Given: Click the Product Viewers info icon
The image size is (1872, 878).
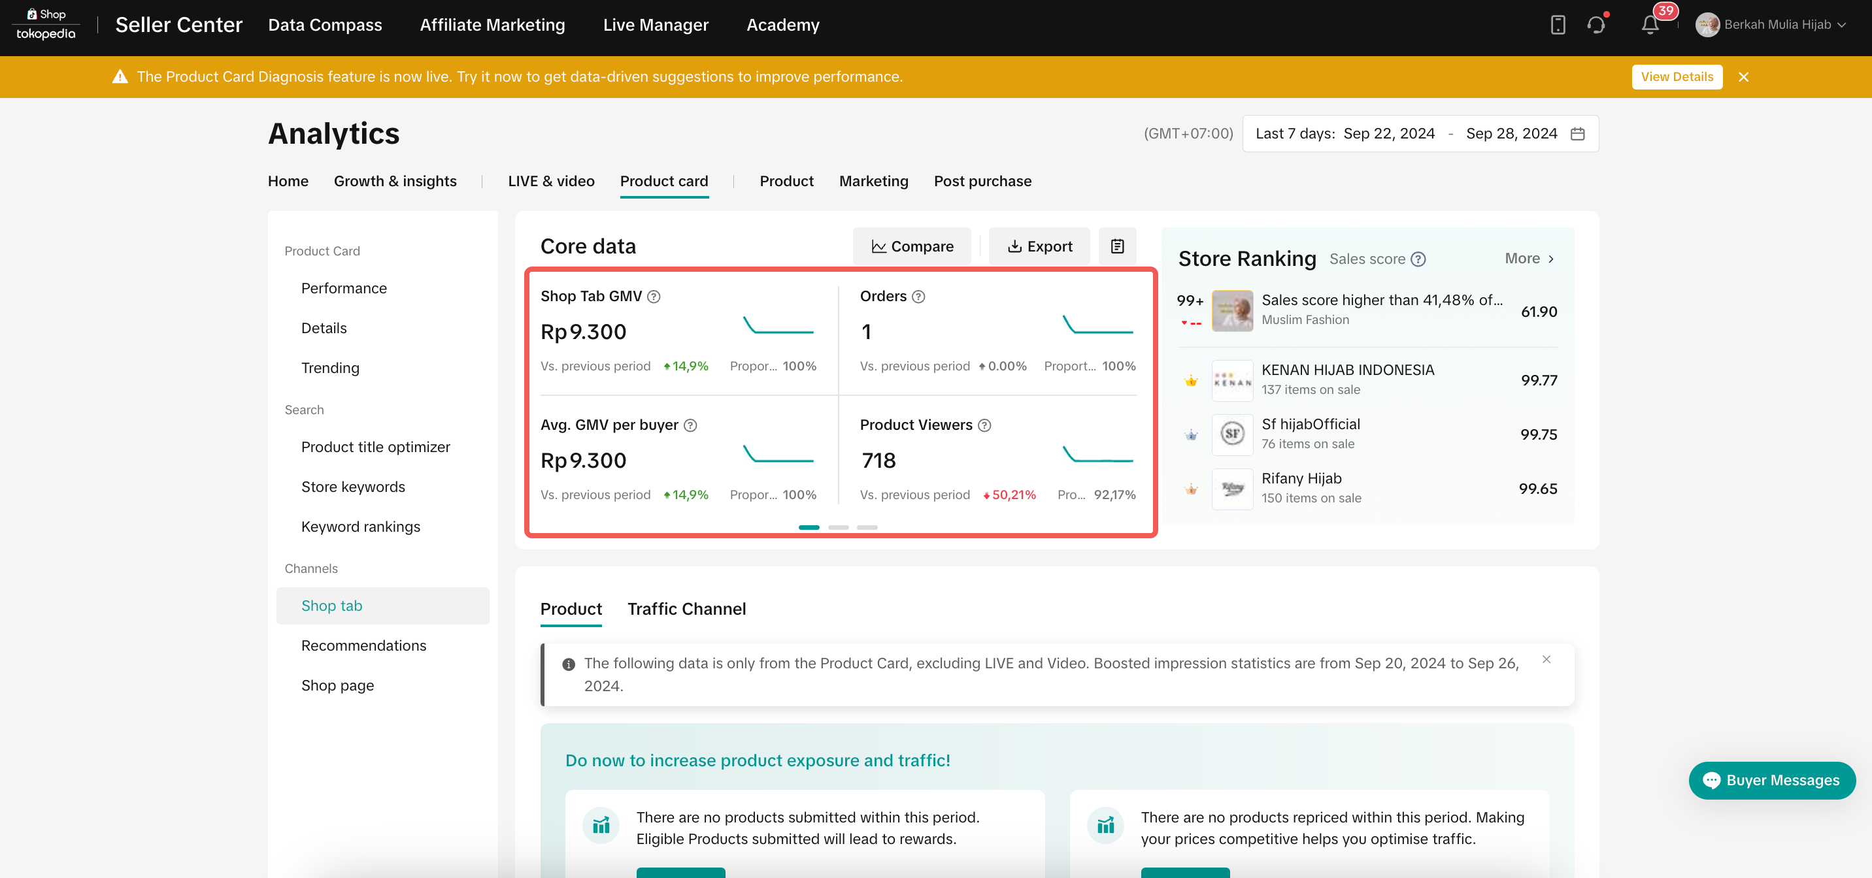Looking at the screenshot, I should pos(984,425).
